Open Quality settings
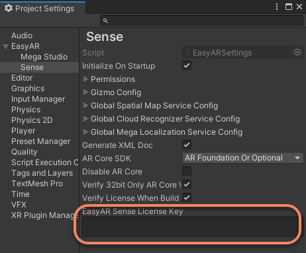Viewport: 306px width, 253px height. point(25,152)
